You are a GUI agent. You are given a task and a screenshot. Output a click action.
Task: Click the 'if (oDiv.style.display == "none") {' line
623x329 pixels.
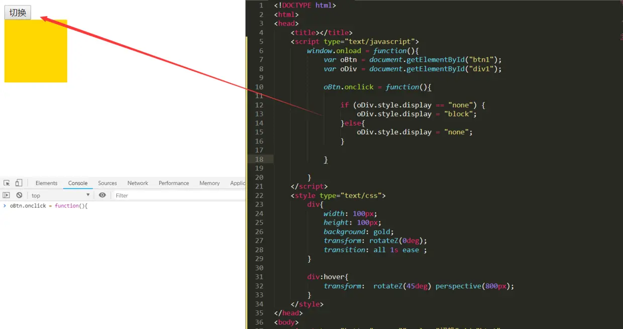[412, 105]
